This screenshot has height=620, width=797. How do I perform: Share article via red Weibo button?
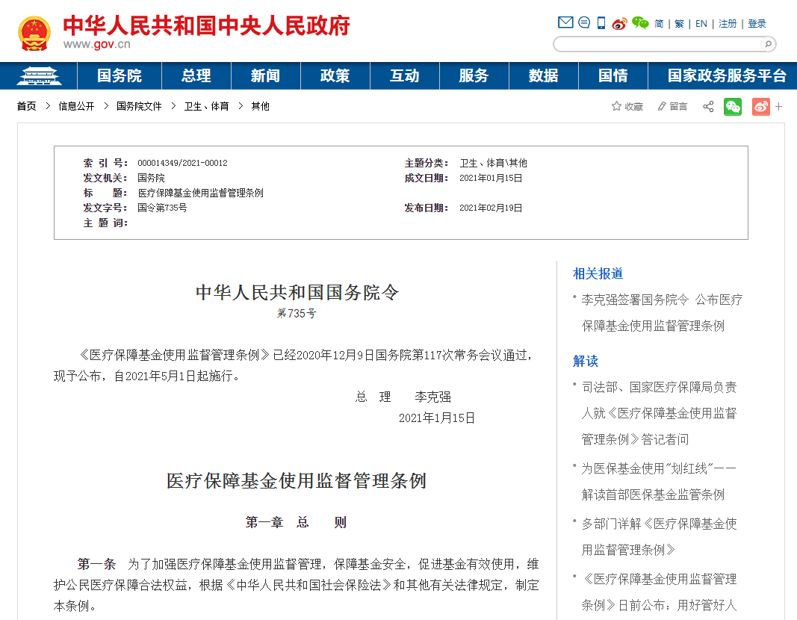coord(760,107)
